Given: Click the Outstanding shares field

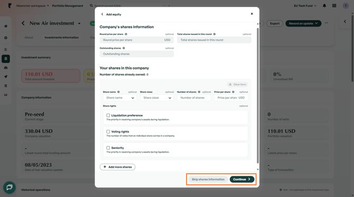Looking at the screenshot, I should [137, 54].
